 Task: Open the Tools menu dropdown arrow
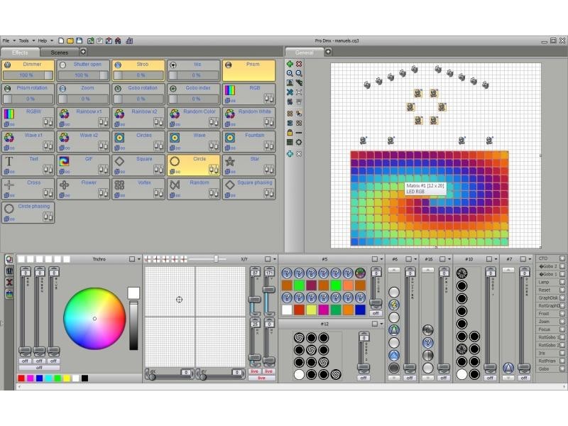pos(33,41)
